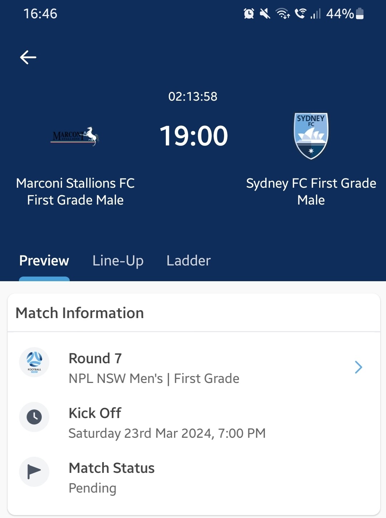The width and height of the screenshot is (386, 518).
Task: Tap the Sydney FC club badge
Action: point(311,136)
